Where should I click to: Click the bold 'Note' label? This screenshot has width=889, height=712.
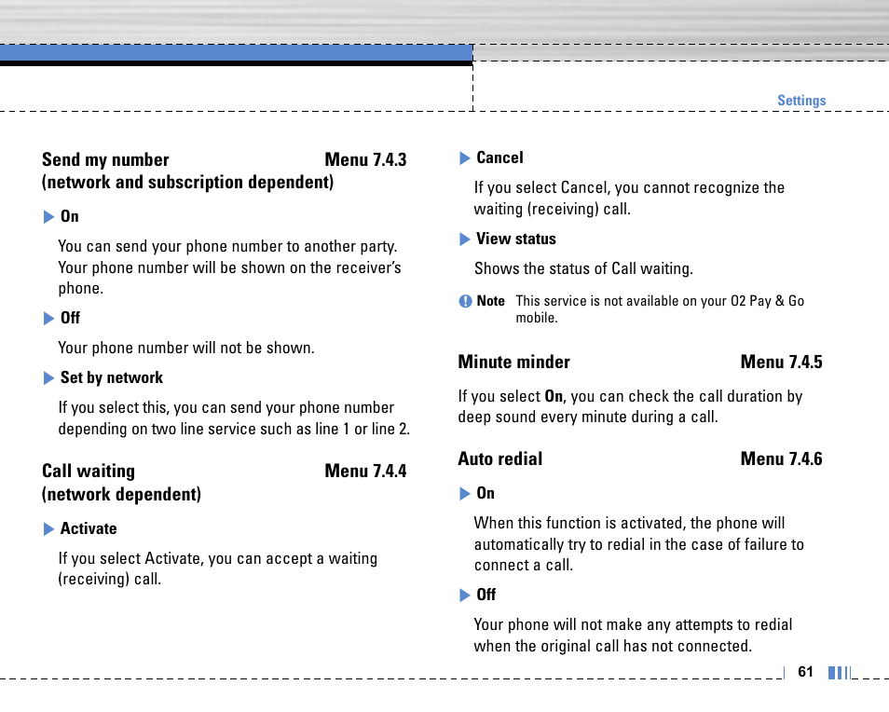pyautogui.click(x=490, y=301)
